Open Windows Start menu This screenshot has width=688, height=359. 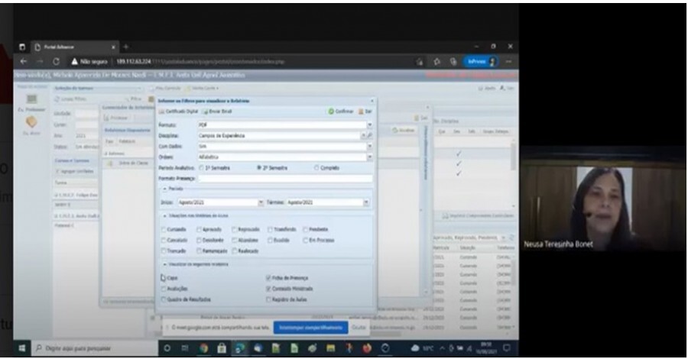21,348
